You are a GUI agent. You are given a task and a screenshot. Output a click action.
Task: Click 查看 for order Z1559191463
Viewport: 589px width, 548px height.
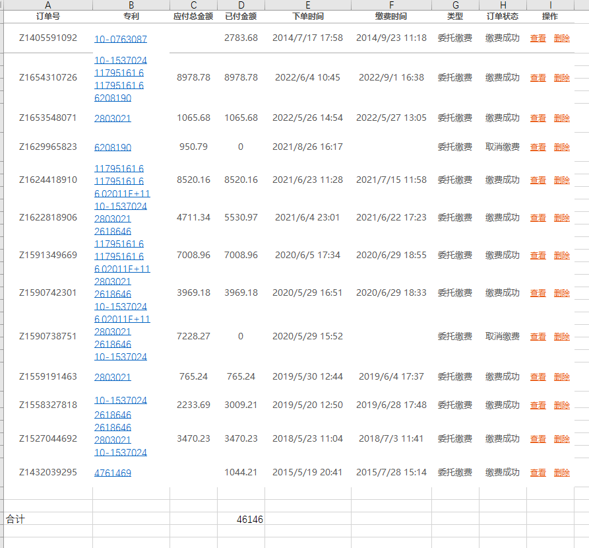(x=538, y=377)
